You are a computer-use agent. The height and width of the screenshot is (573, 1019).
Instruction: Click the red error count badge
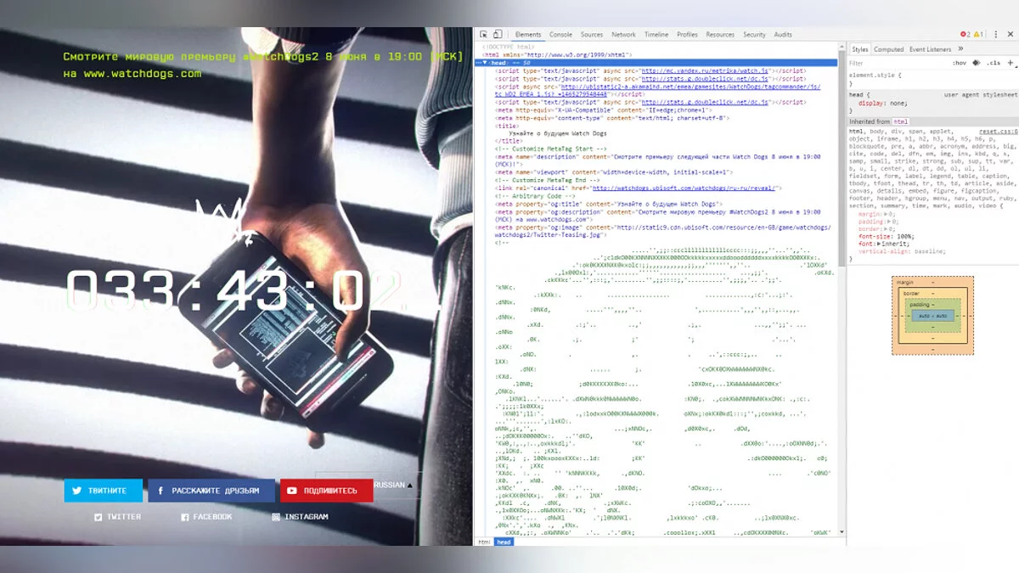tap(966, 35)
